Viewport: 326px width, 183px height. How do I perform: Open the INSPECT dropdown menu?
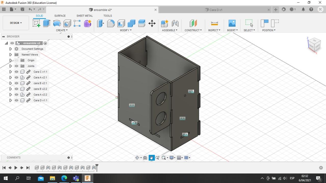214,30
